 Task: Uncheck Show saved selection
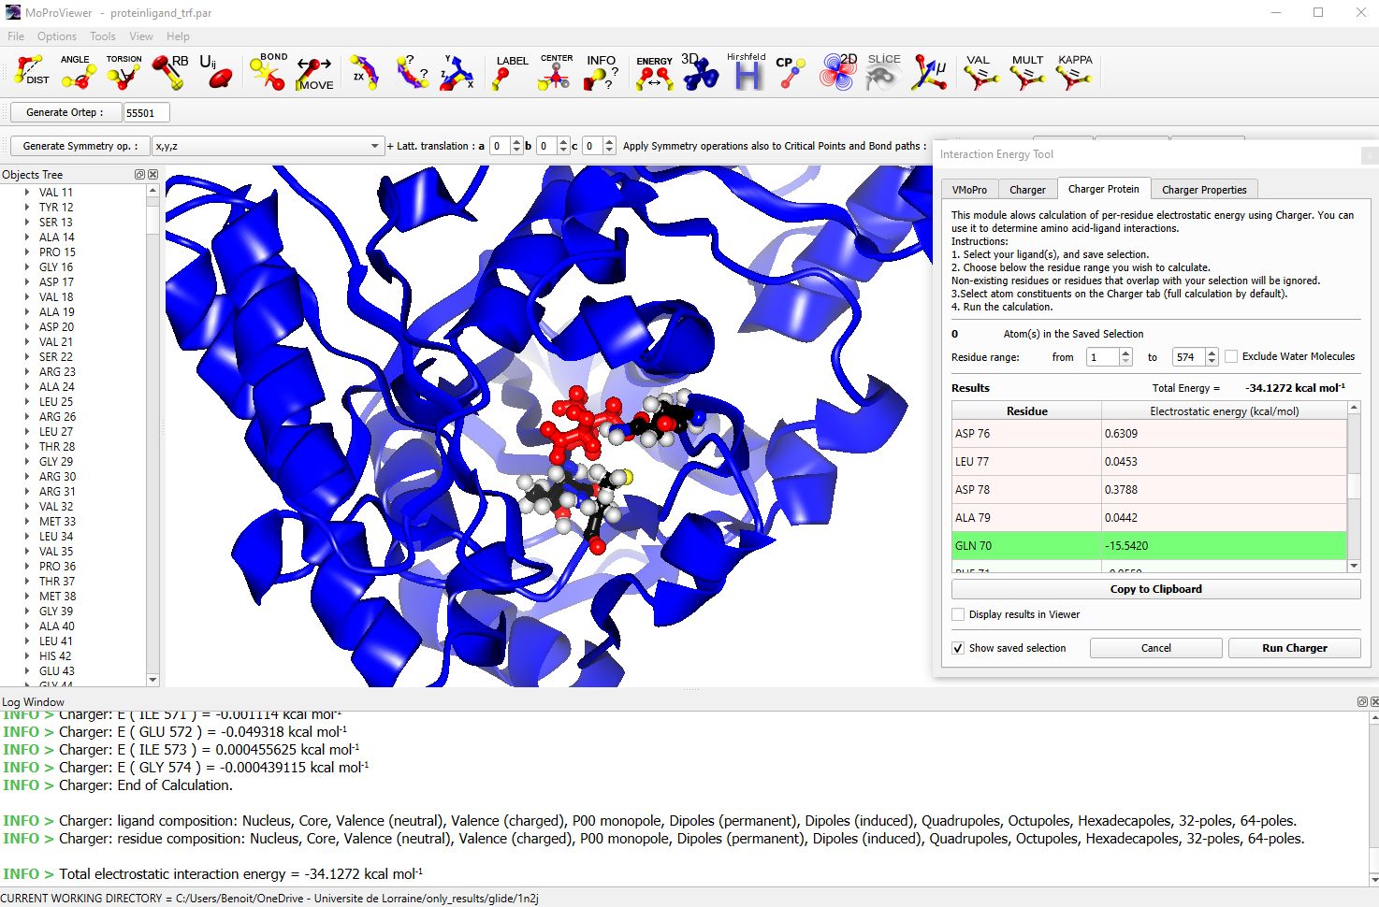(958, 648)
